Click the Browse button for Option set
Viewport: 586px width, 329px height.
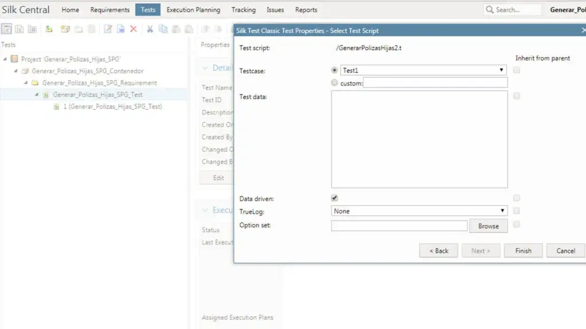click(x=489, y=226)
